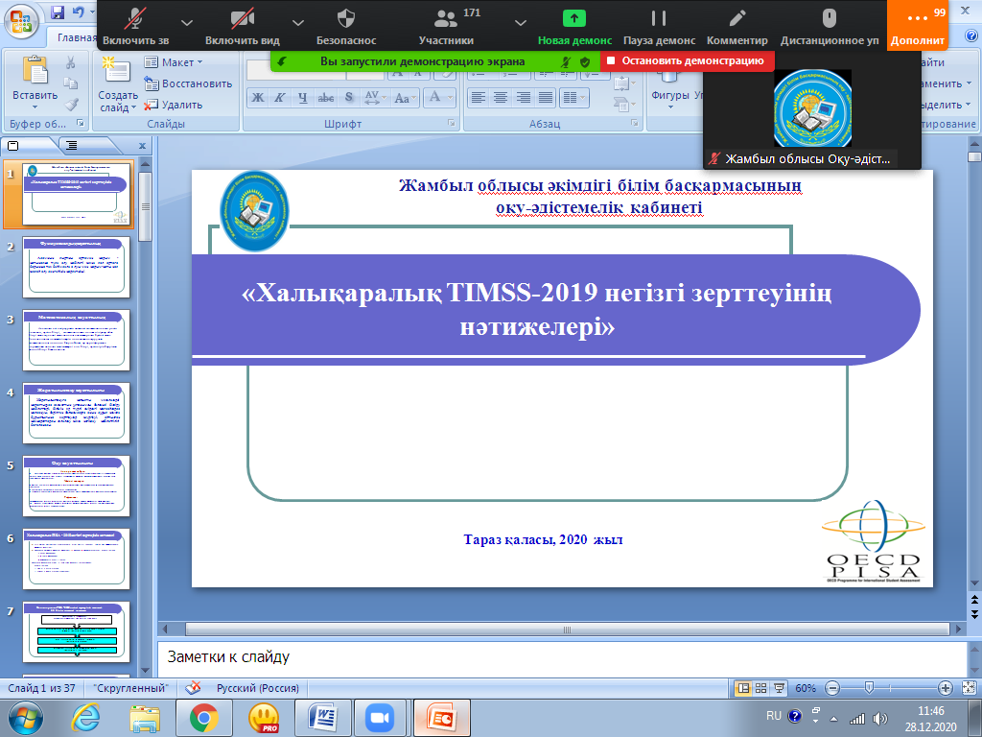Open columns dropdown in paragraph group

pyautogui.click(x=573, y=98)
